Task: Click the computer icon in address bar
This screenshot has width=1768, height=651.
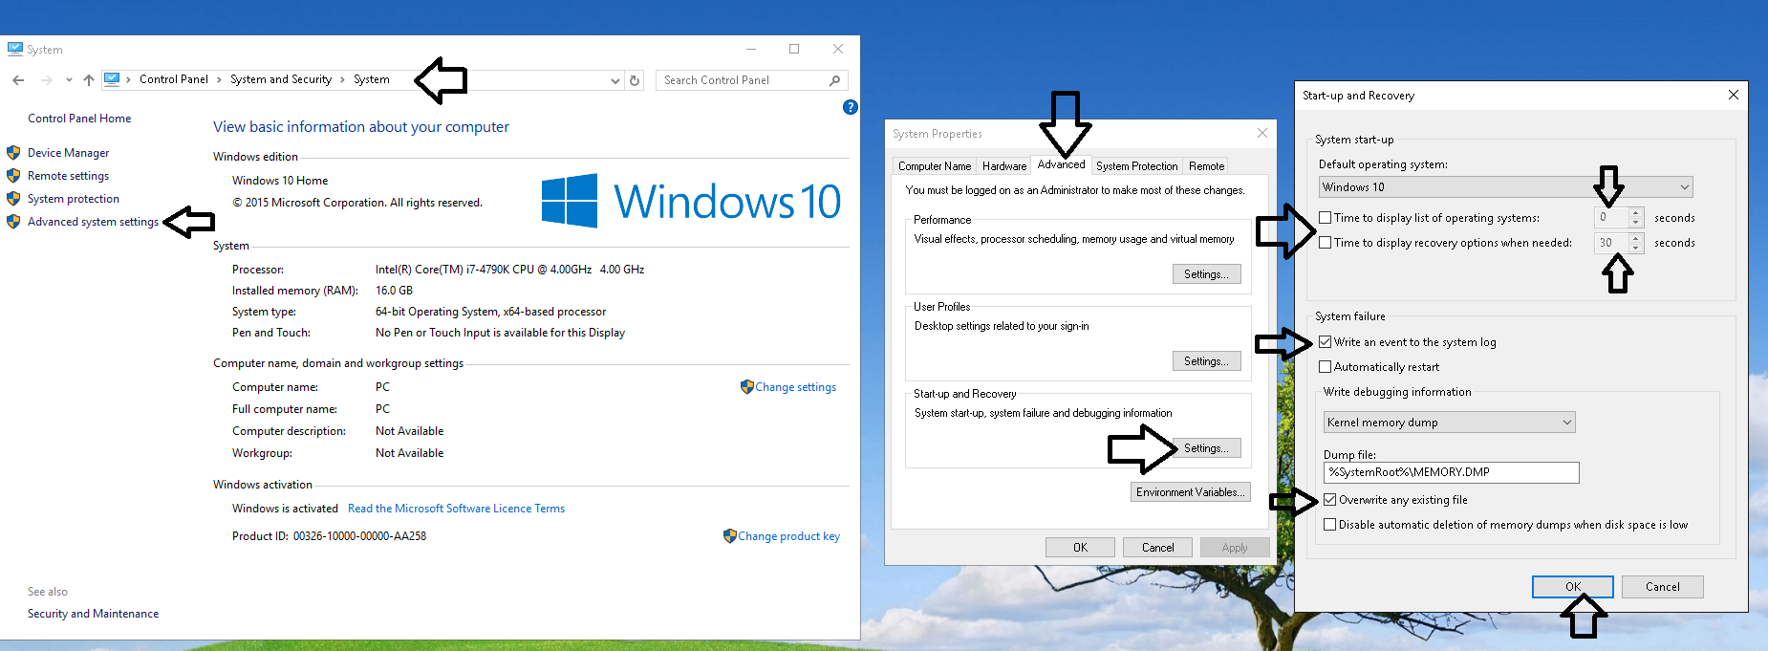Action: pos(113,79)
